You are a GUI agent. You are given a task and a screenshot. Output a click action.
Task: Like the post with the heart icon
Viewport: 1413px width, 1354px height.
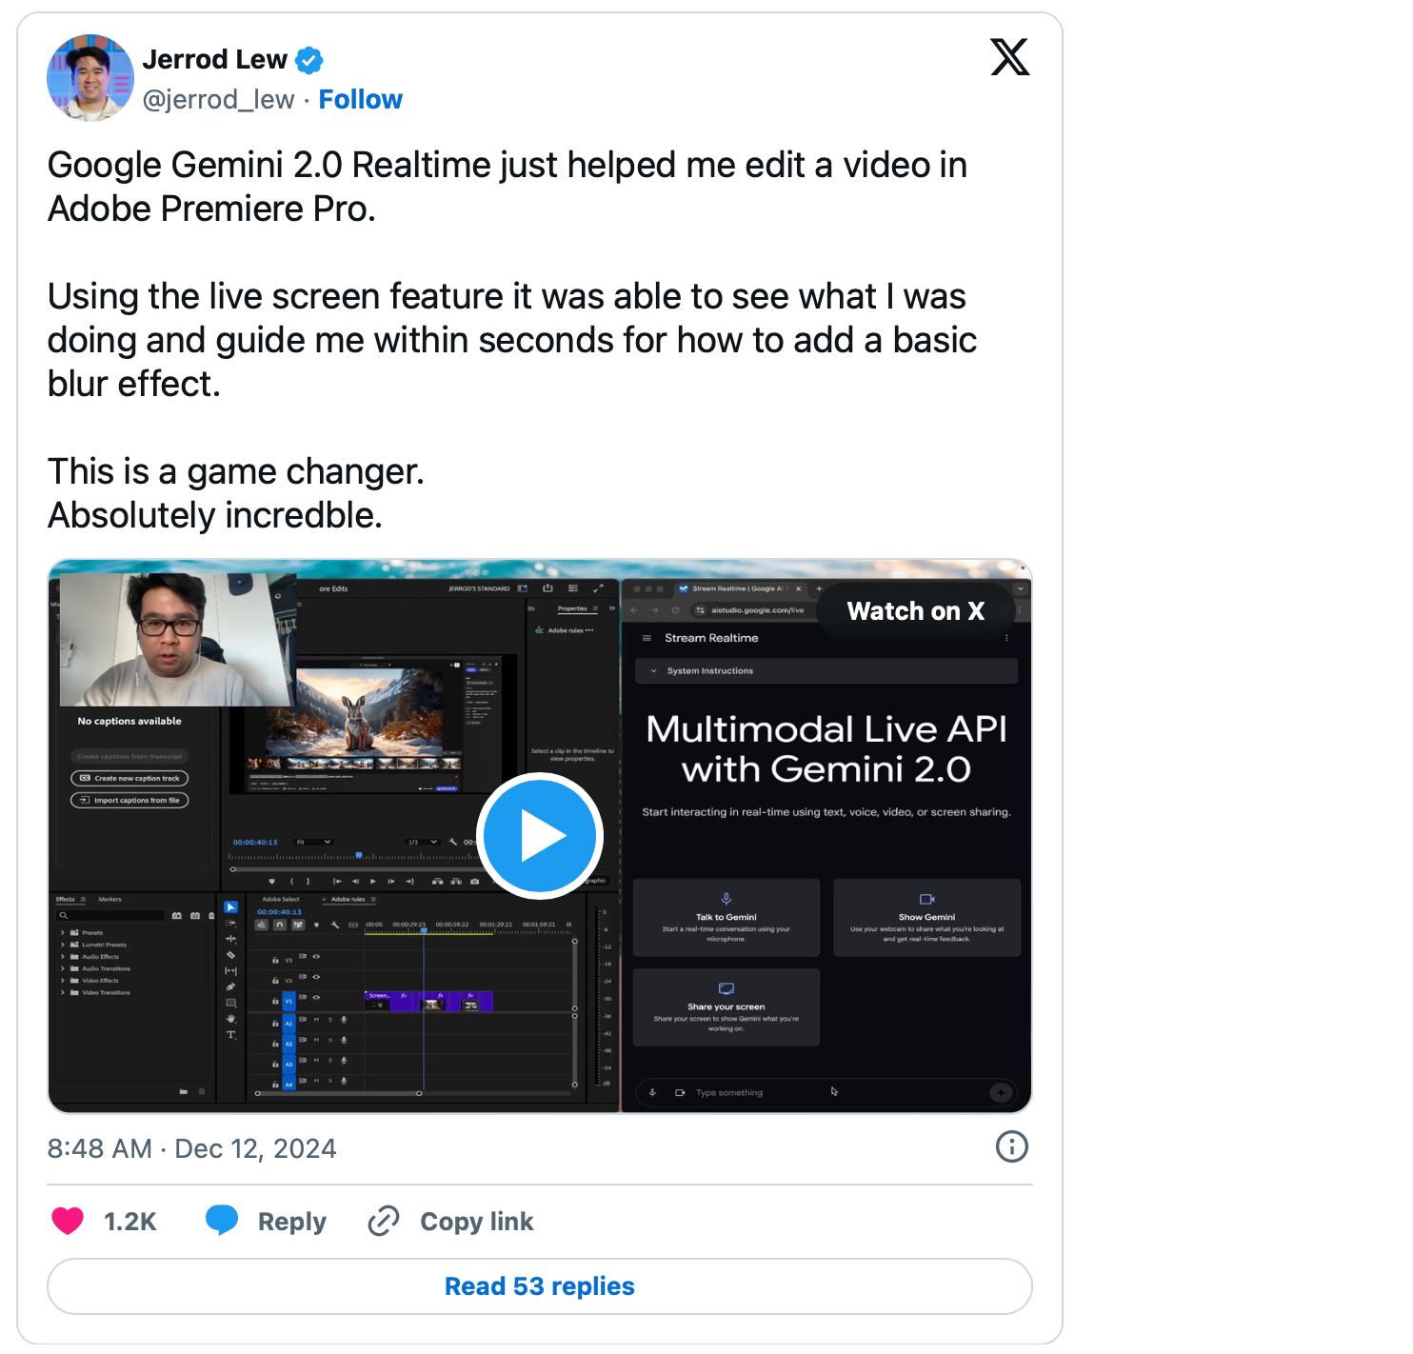click(68, 1221)
